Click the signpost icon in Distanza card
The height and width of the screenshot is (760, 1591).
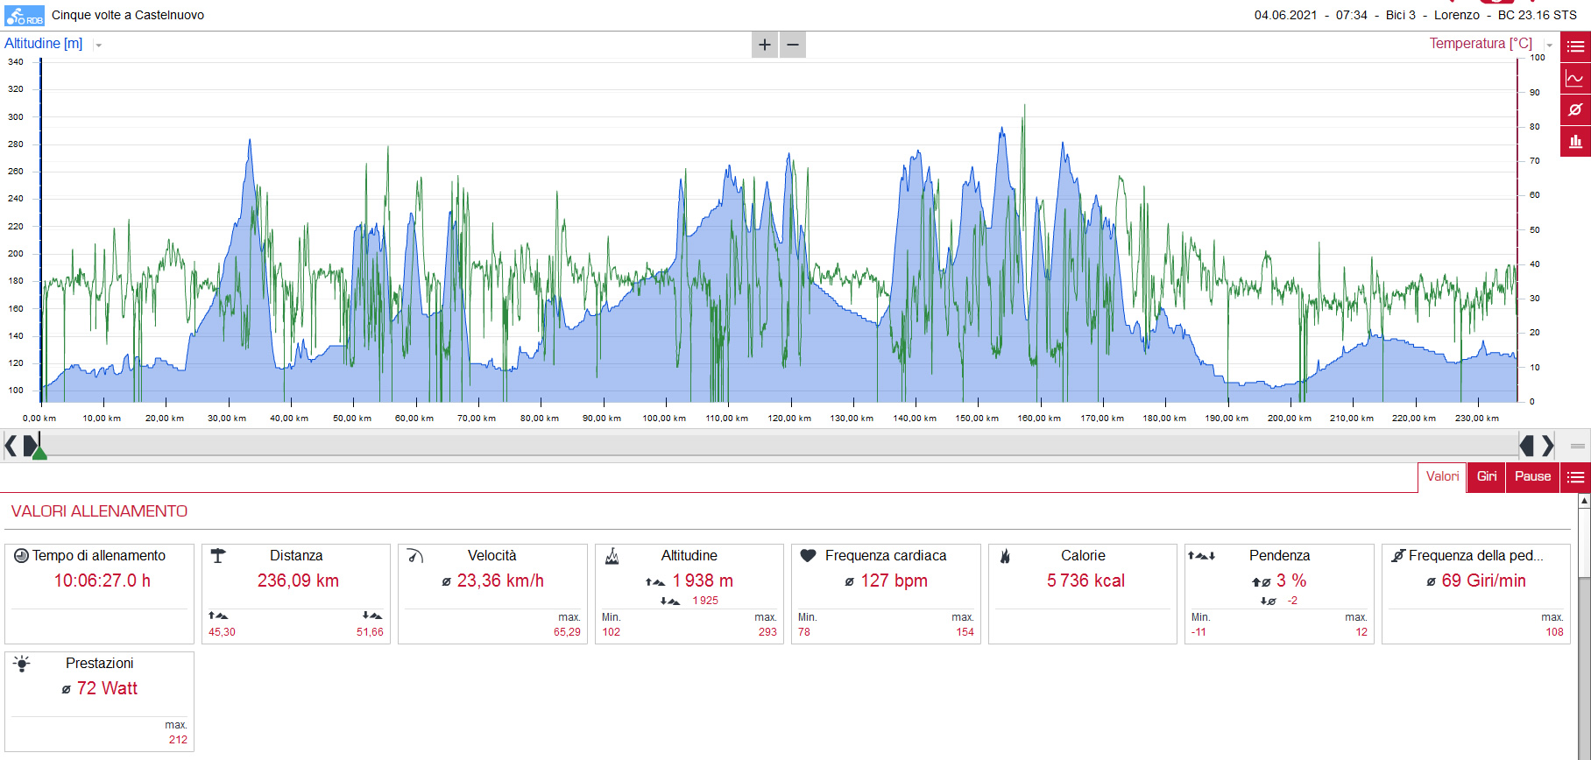(218, 556)
